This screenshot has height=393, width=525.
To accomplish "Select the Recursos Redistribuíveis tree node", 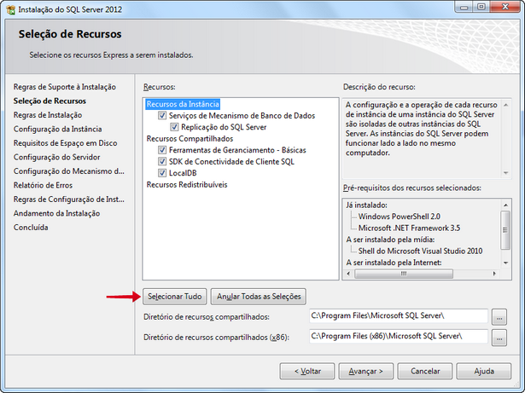I will (187, 185).
